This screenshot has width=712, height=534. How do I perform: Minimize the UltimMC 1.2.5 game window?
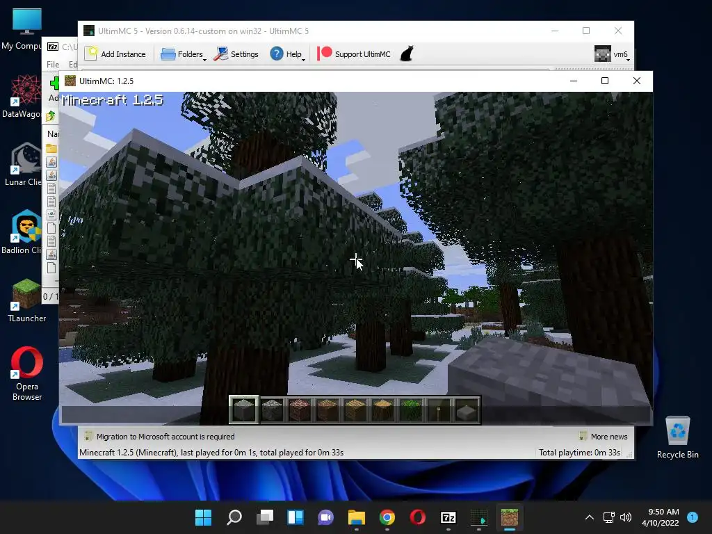(574, 81)
